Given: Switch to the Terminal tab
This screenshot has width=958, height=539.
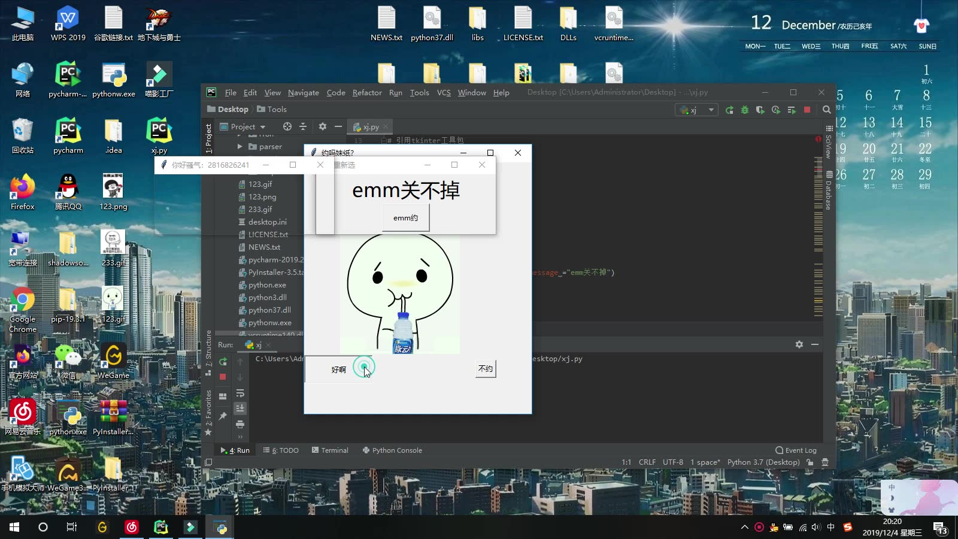Looking at the screenshot, I should (330, 450).
